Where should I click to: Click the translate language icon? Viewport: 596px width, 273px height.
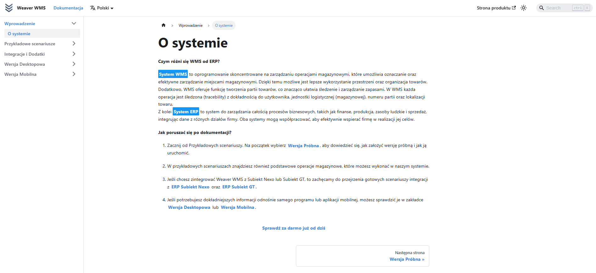93,8
